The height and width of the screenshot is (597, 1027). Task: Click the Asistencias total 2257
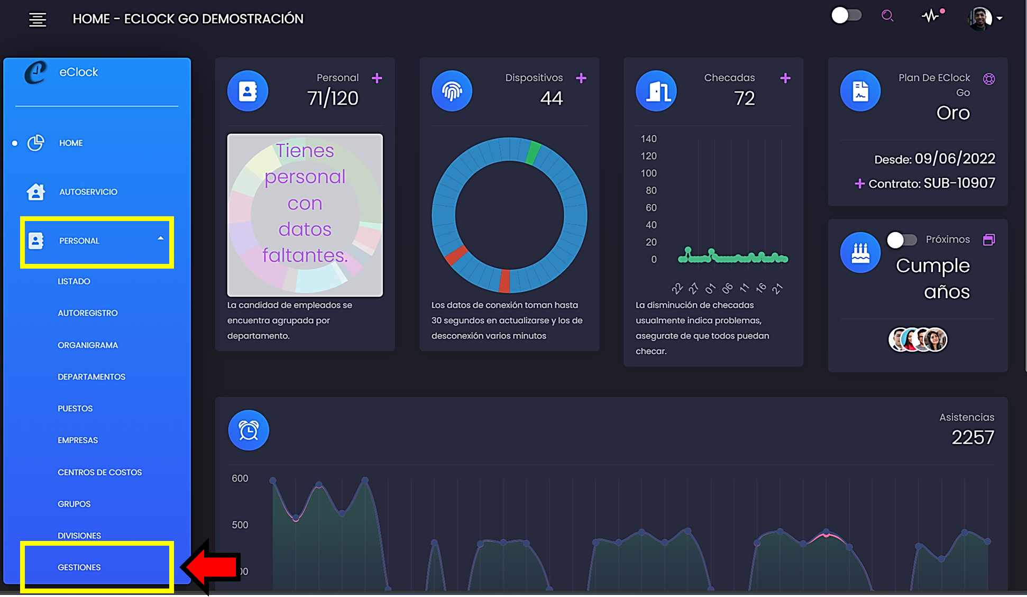click(x=973, y=437)
